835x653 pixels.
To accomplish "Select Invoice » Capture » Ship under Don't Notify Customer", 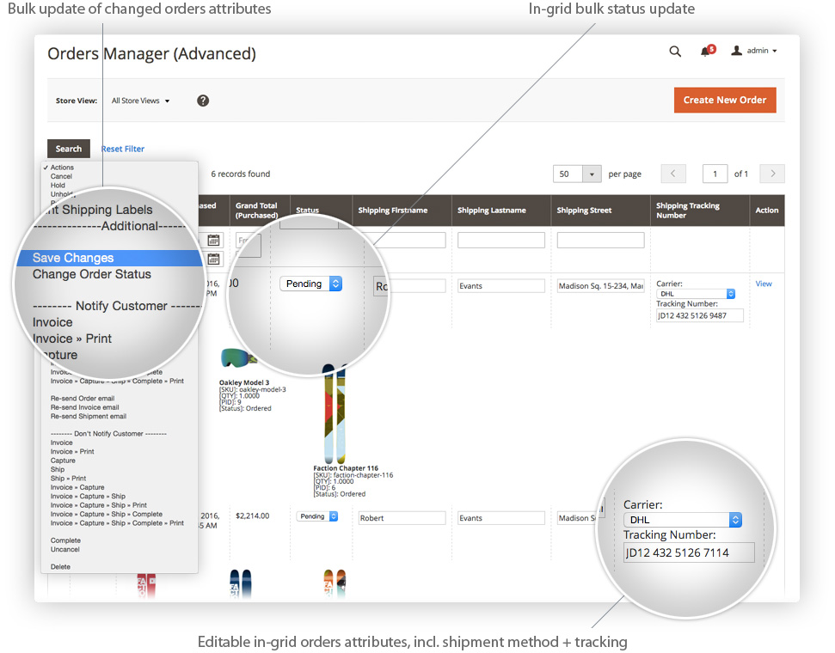I will pyautogui.click(x=88, y=496).
